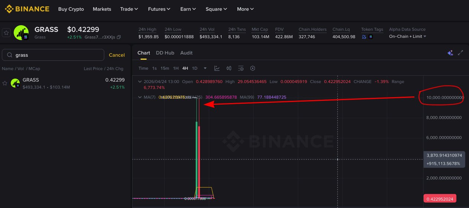469x208 pixels.
Task: Click the search magnifier icon
Action: [x=9, y=55]
